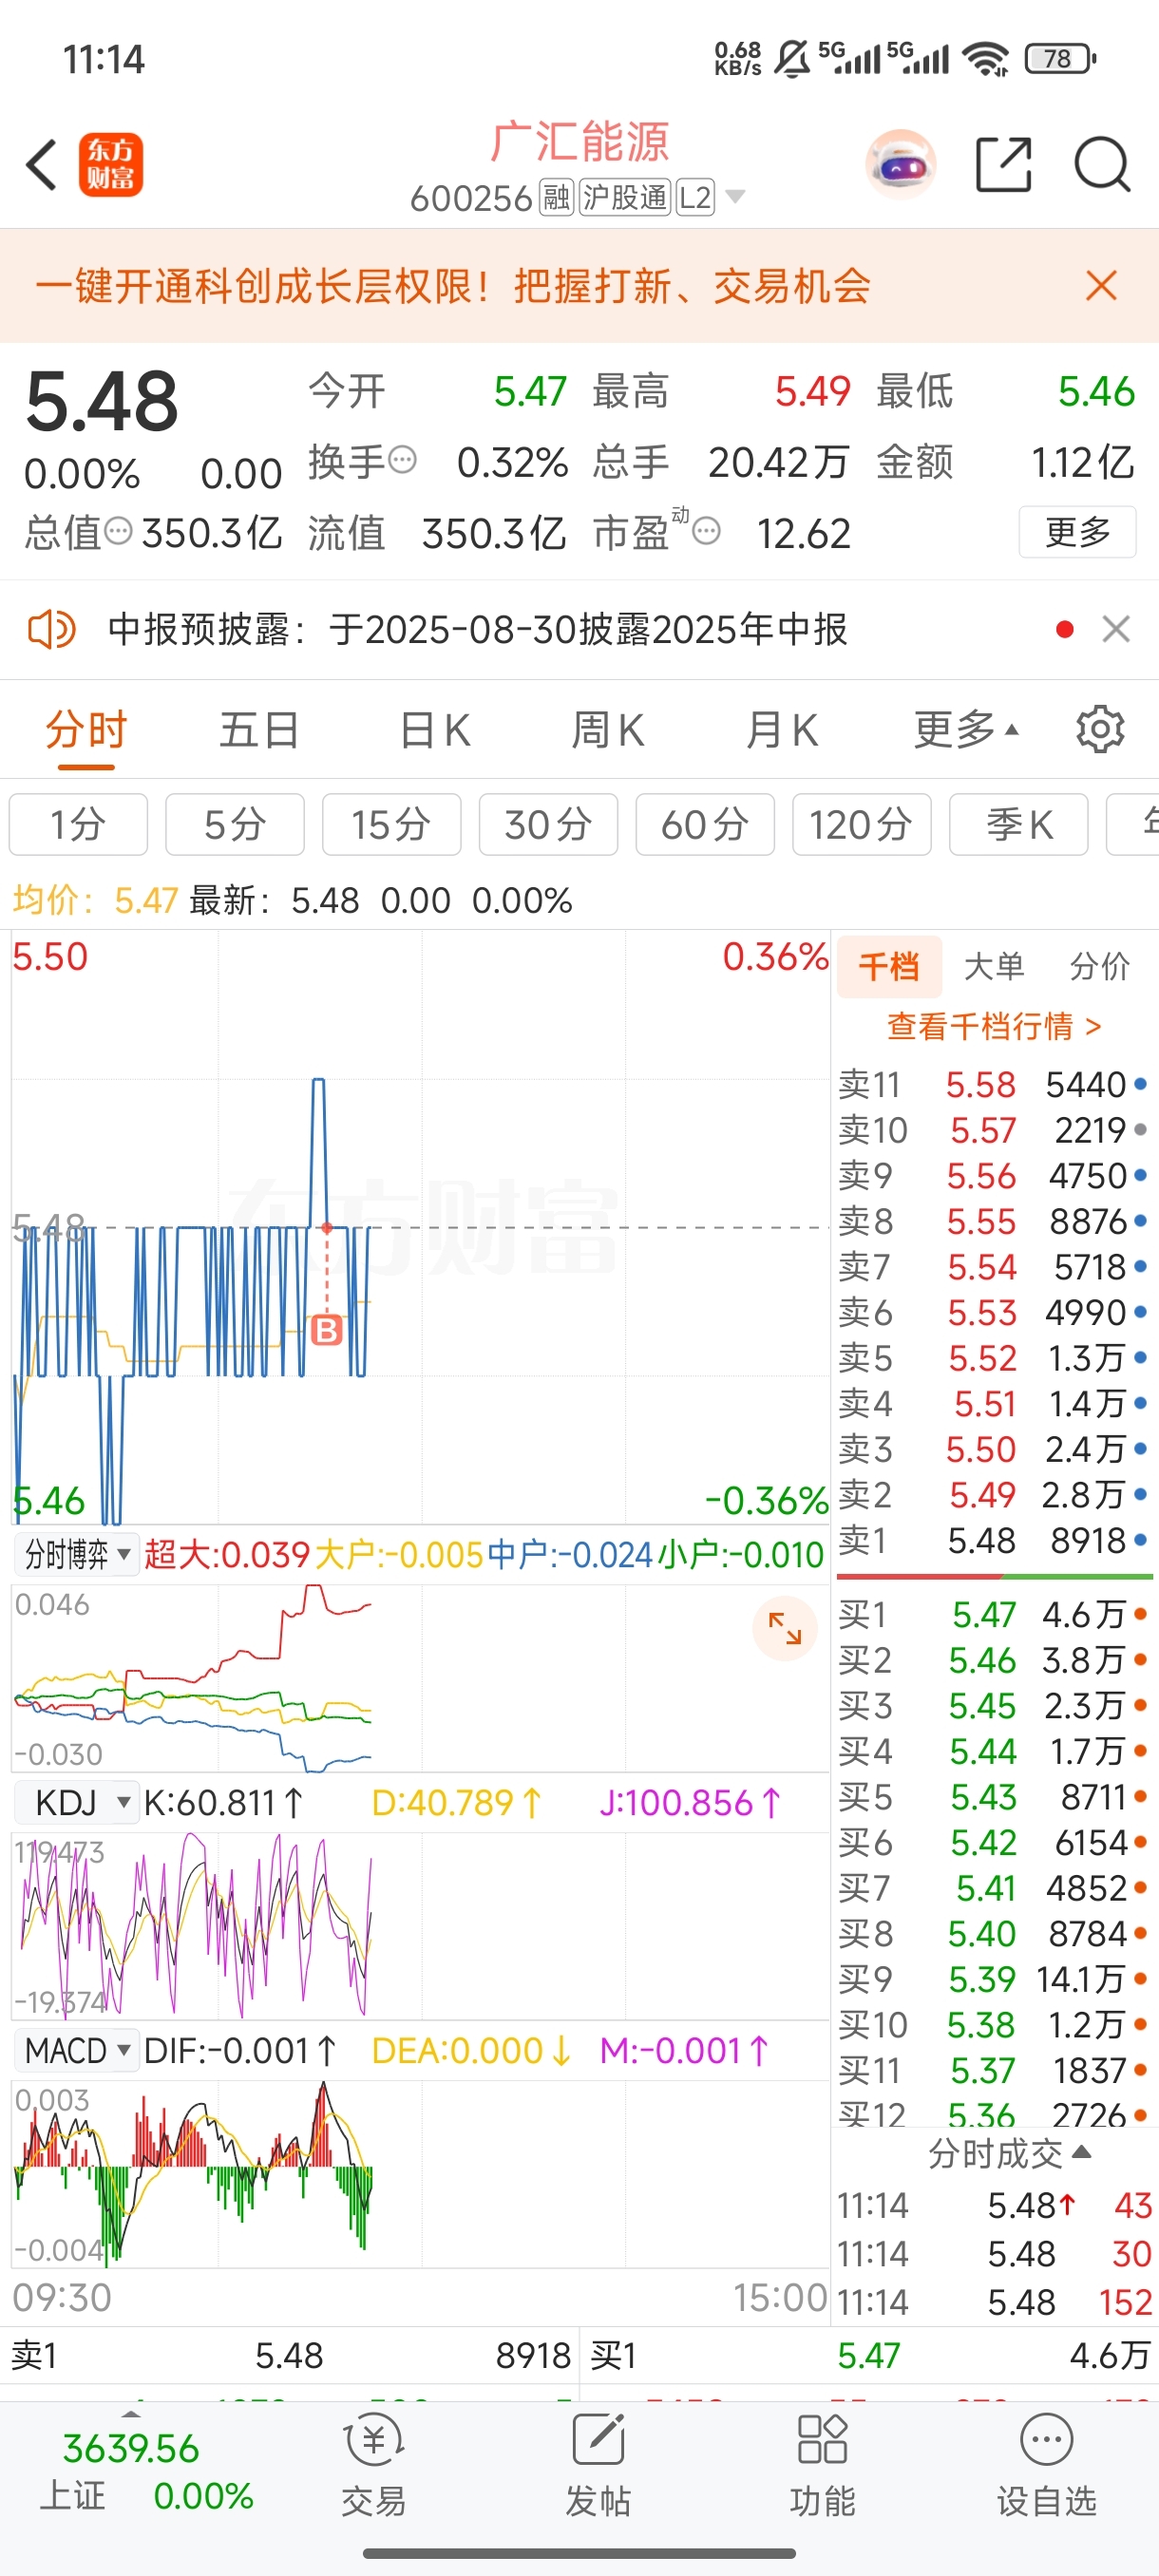Screen dimensions: 1159x2576
Task: Tap the 卖11 5.58 order row
Action: click(x=994, y=1085)
